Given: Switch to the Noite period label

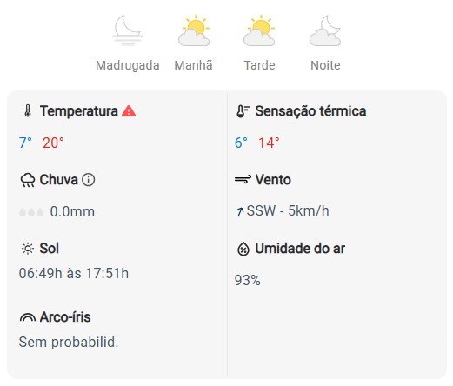Looking at the screenshot, I should (x=325, y=65).
